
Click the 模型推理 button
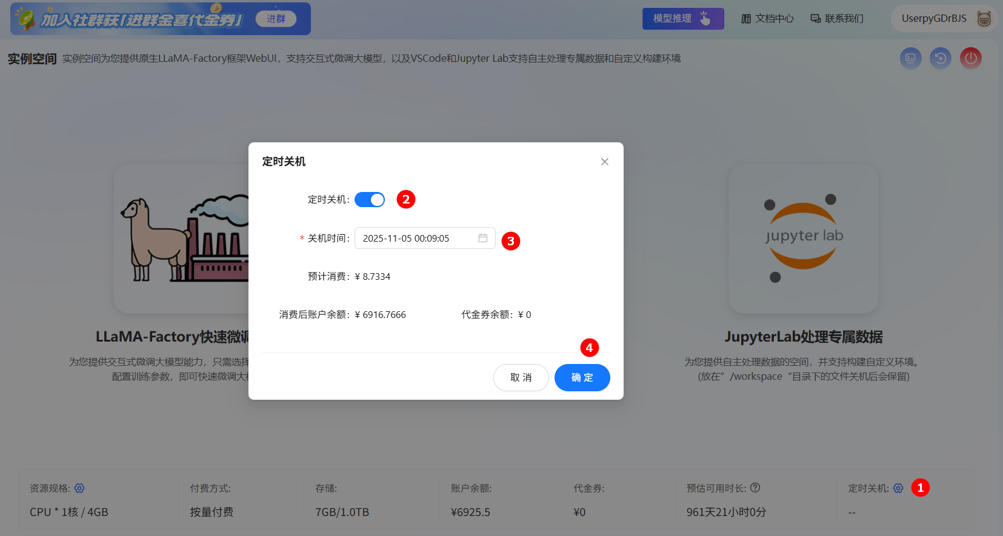tap(683, 19)
